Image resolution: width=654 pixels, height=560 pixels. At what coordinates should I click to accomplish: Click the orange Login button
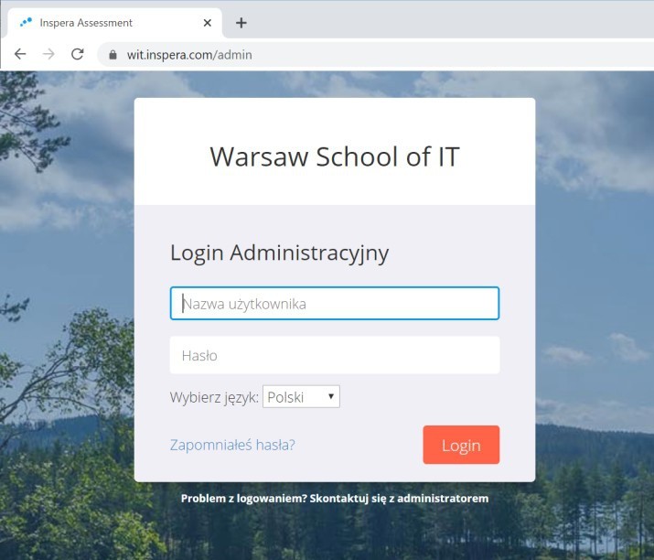click(x=461, y=445)
